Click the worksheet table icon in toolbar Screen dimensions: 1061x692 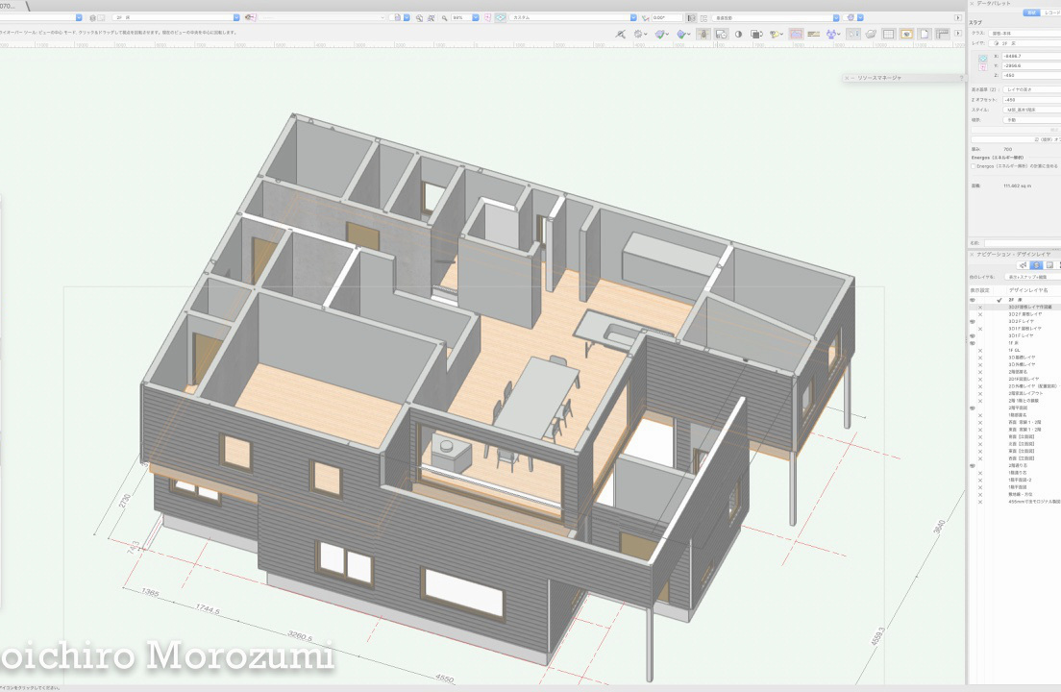coord(889,34)
